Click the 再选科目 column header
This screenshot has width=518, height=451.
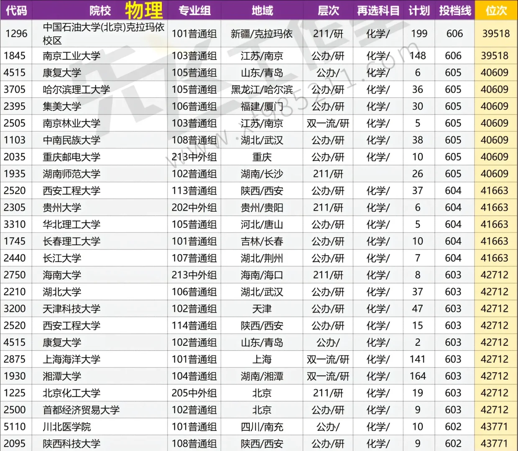(378, 10)
